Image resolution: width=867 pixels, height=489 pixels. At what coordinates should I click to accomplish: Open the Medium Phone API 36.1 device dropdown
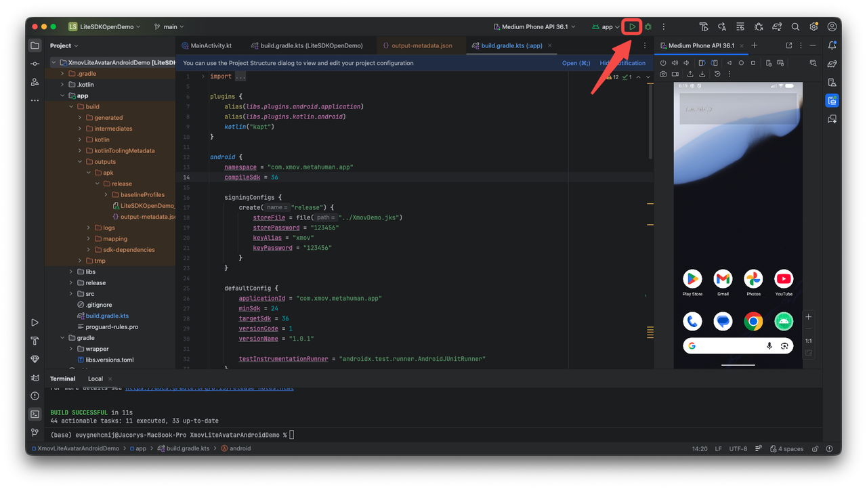pos(534,27)
